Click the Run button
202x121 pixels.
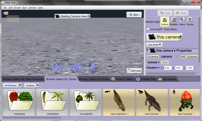click(x=134, y=15)
